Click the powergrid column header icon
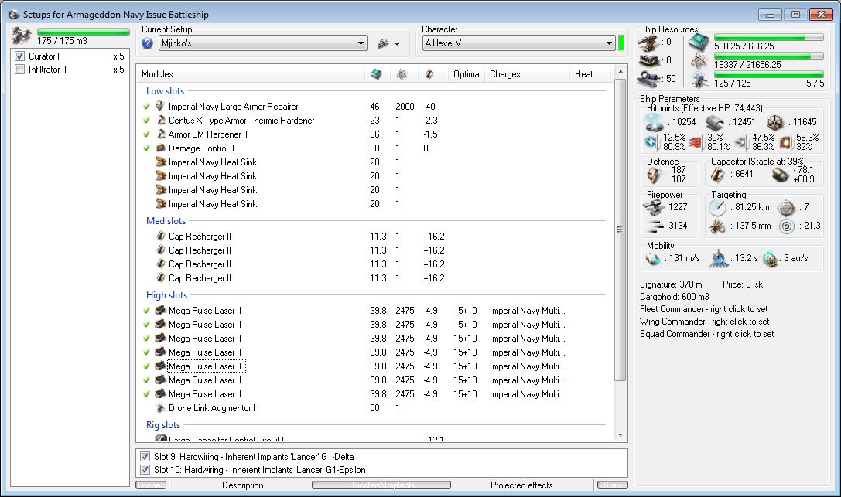The image size is (841, 497). [402, 74]
